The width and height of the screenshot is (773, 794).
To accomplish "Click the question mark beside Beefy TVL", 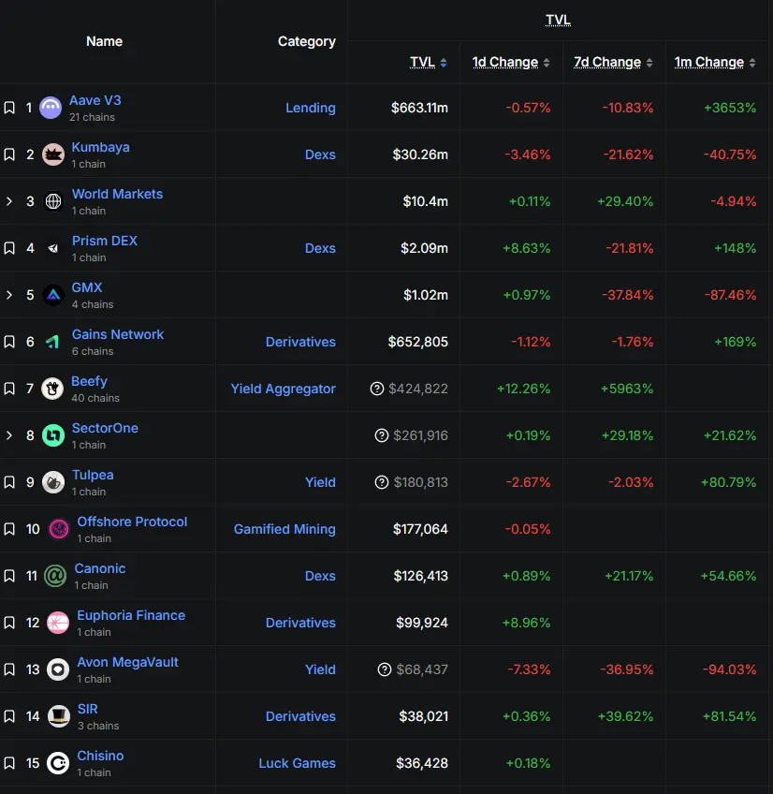I will [377, 389].
